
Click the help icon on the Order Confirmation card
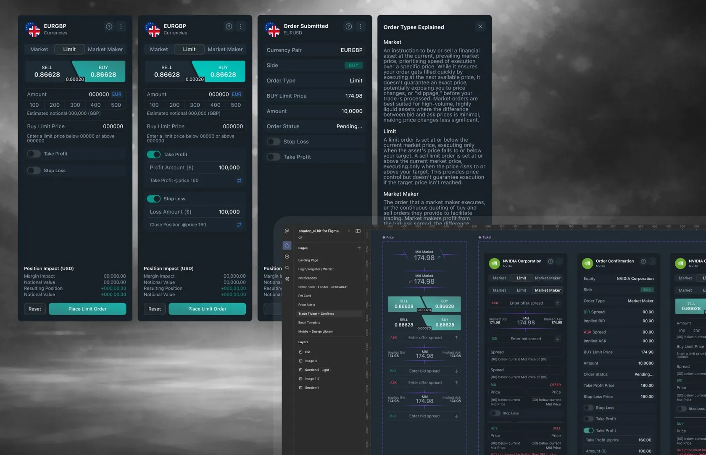643,261
